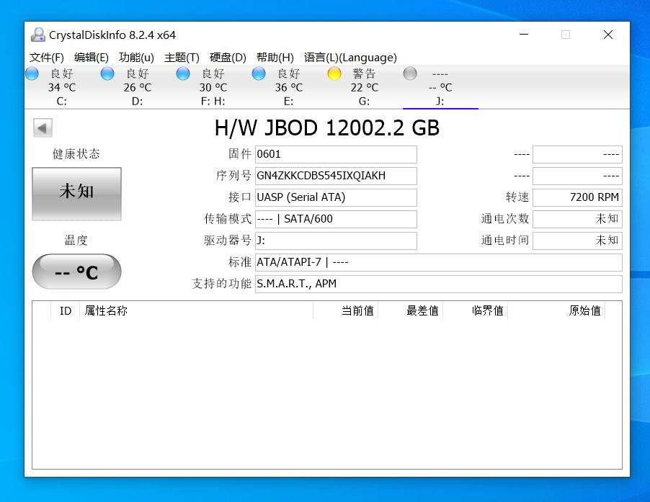Click the 临界值 column header
The height and width of the screenshot is (502, 650).
(476, 310)
